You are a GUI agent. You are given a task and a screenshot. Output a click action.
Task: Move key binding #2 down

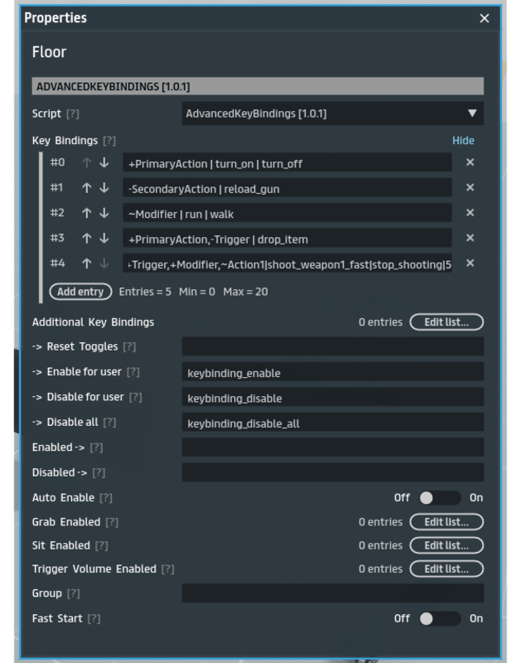click(104, 213)
